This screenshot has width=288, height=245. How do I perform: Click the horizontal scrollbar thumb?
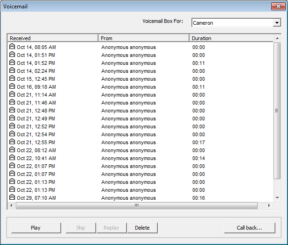tap(136, 205)
